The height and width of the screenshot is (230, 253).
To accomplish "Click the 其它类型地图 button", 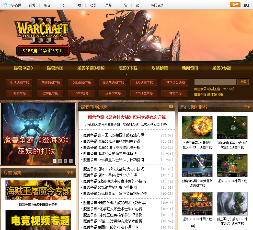I will (175, 83).
